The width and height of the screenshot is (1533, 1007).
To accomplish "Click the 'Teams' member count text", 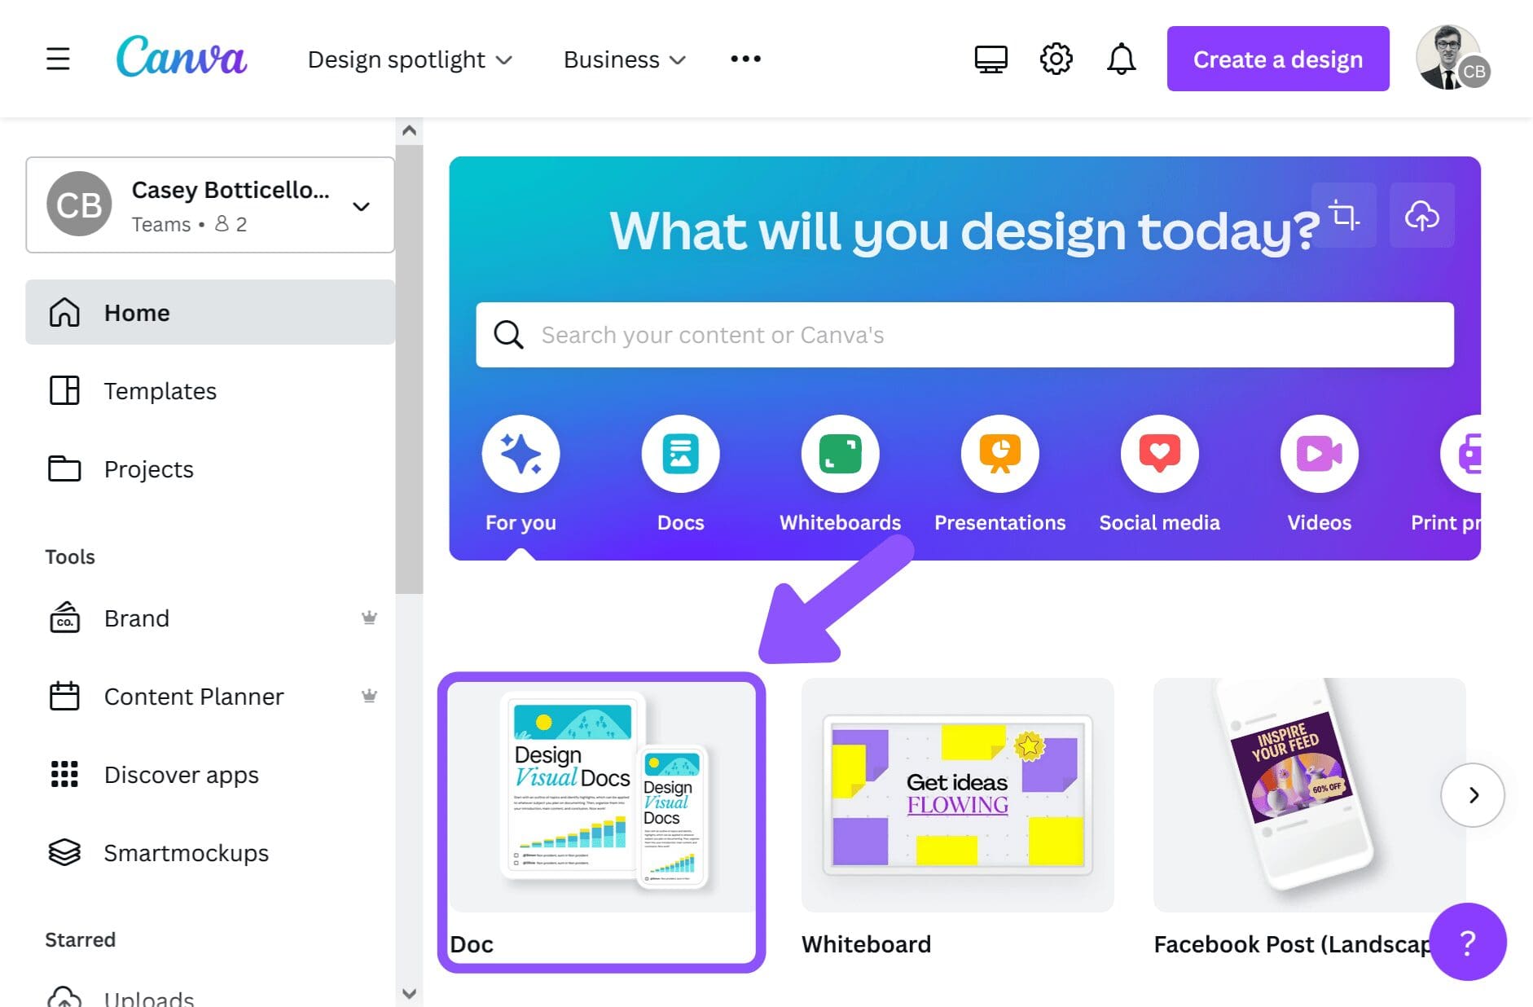I will click(x=189, y=224).
